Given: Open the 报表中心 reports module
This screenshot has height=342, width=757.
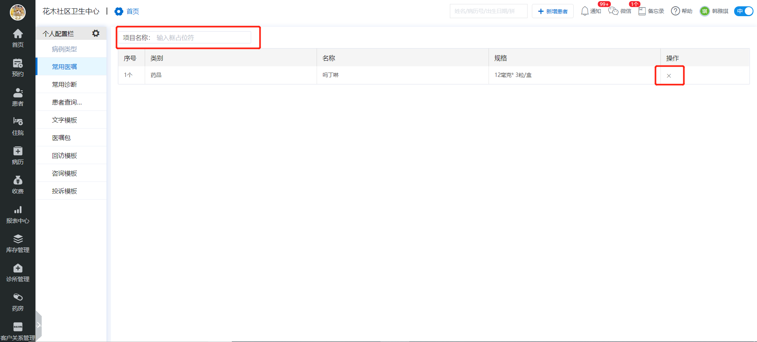Looking at the screenshot, I should [18, 215].
